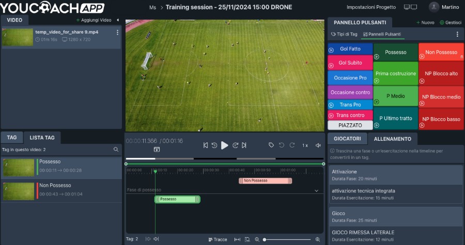Adjust the timeline zoom slider
This screenshot has width=465, height=245.
point(287,239)
